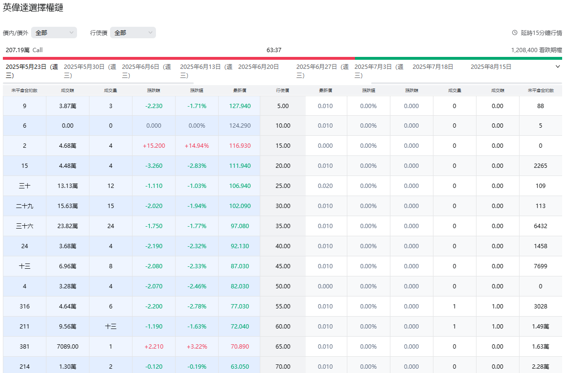Click the +15.200 price change value
565x373 pixels.
tap(154, 146)
